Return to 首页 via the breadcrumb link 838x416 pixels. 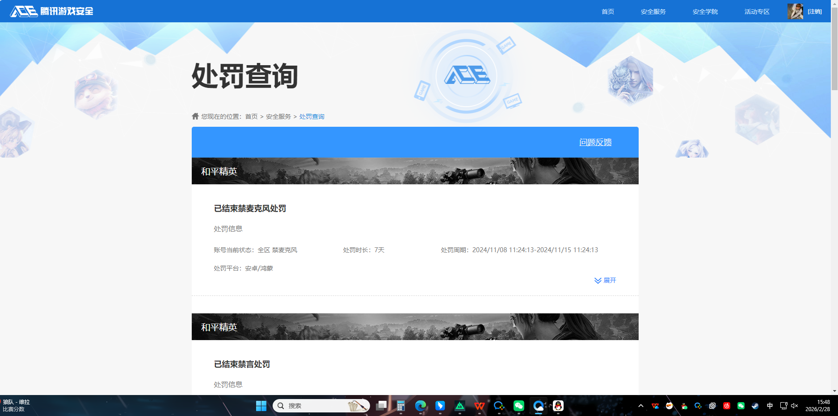(x=250, y=116)
